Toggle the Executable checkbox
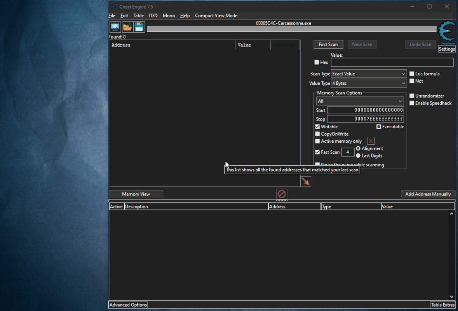 pyautogui.click(x=379, y=127)
